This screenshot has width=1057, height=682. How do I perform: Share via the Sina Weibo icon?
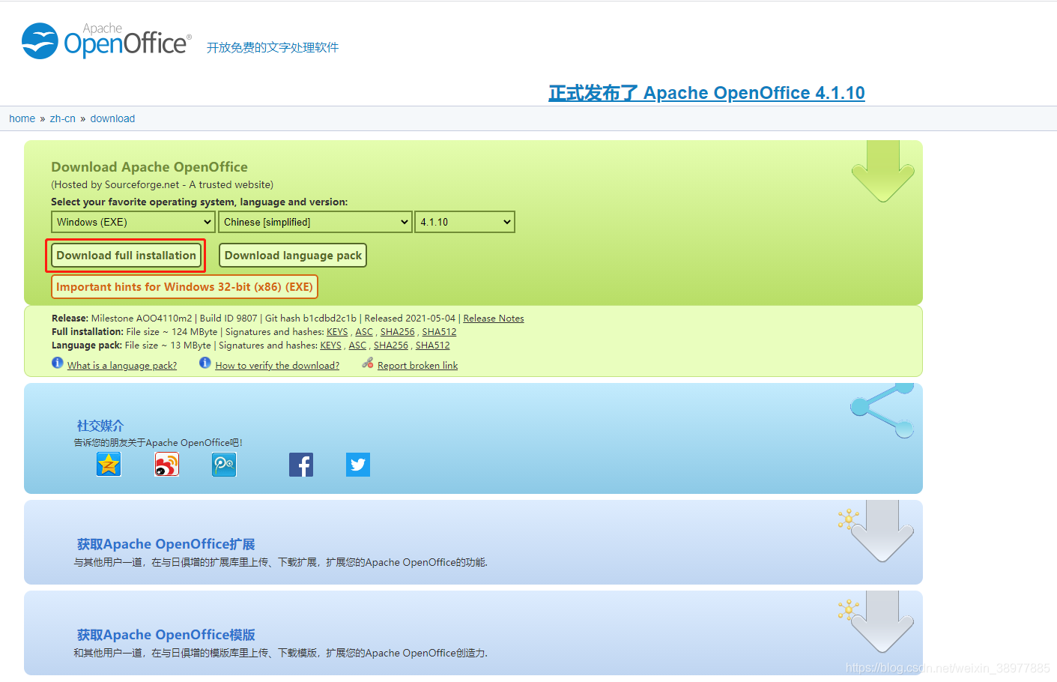(x=167, y=465)
